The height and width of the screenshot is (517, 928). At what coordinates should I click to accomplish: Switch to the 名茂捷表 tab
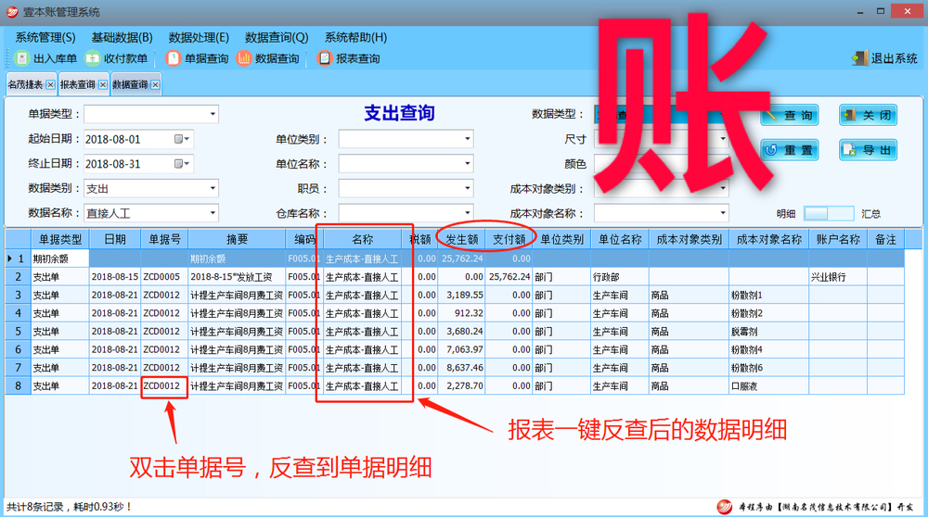click(x=25, y=84)
